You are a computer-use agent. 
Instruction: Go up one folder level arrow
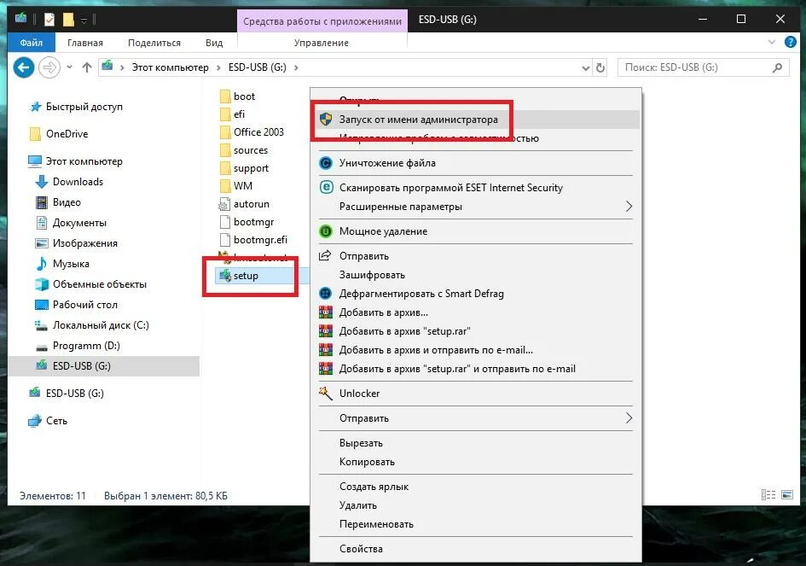87,67
